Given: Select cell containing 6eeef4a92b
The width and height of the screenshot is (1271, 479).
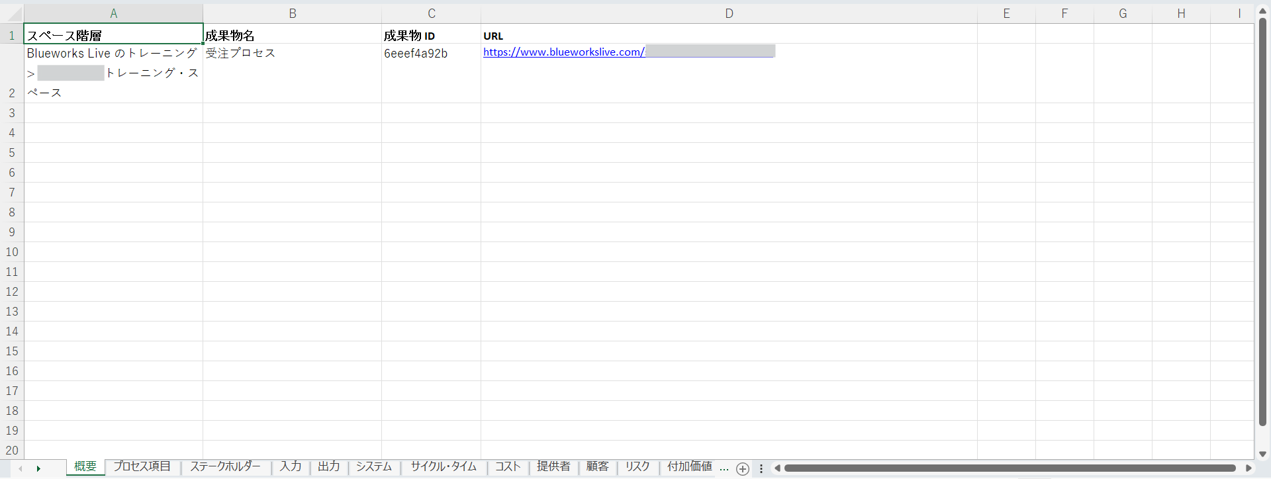Looking at the screenshot, I should click(x=431, y=73).
